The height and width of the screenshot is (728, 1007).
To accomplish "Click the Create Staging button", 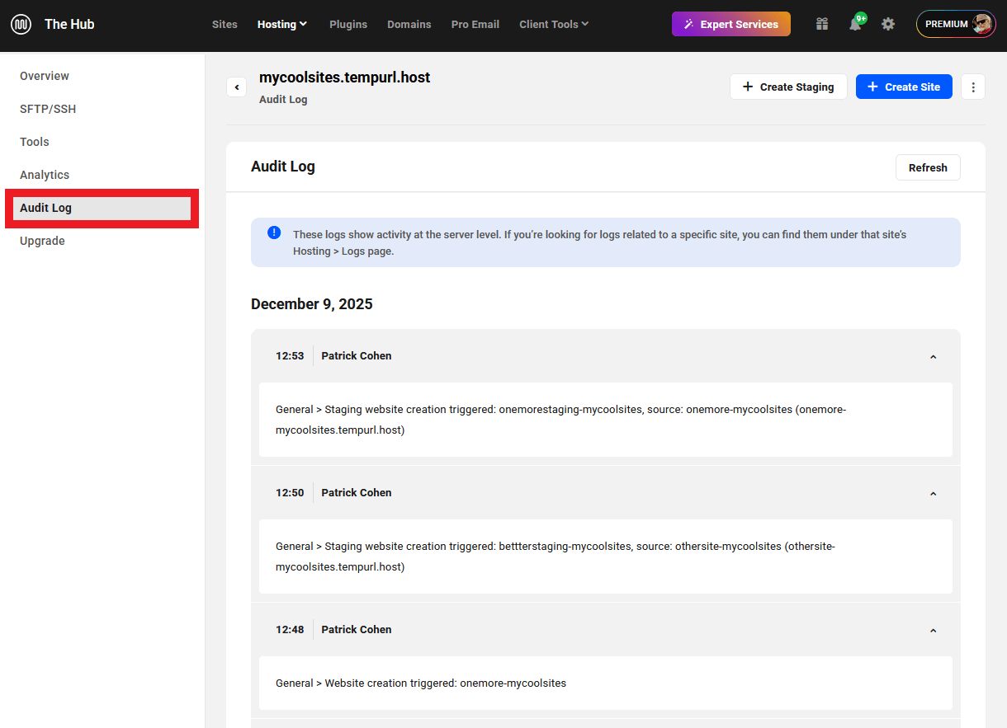I will pos(788,87).
